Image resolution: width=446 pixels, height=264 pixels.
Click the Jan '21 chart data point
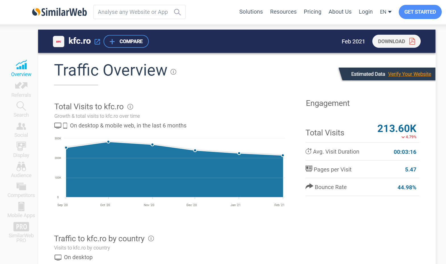point(239,153)
